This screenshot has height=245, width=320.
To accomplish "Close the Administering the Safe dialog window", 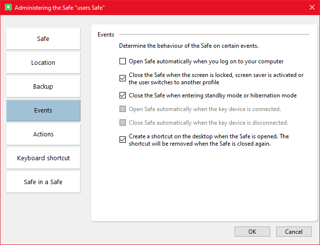I will (312, 7).
